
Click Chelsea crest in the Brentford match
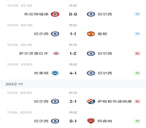pos(91,14)
